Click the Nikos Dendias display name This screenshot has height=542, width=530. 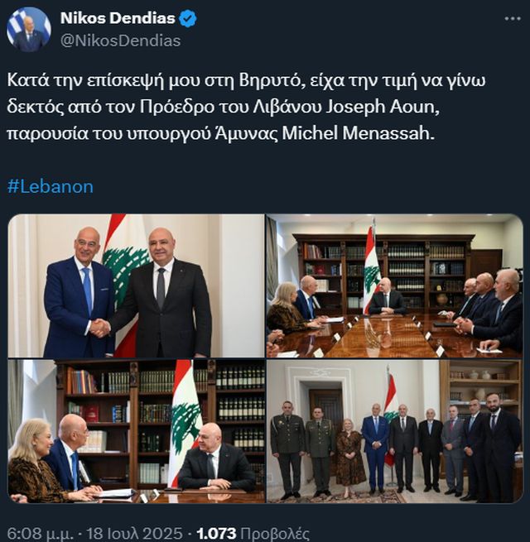coord(118,18)
